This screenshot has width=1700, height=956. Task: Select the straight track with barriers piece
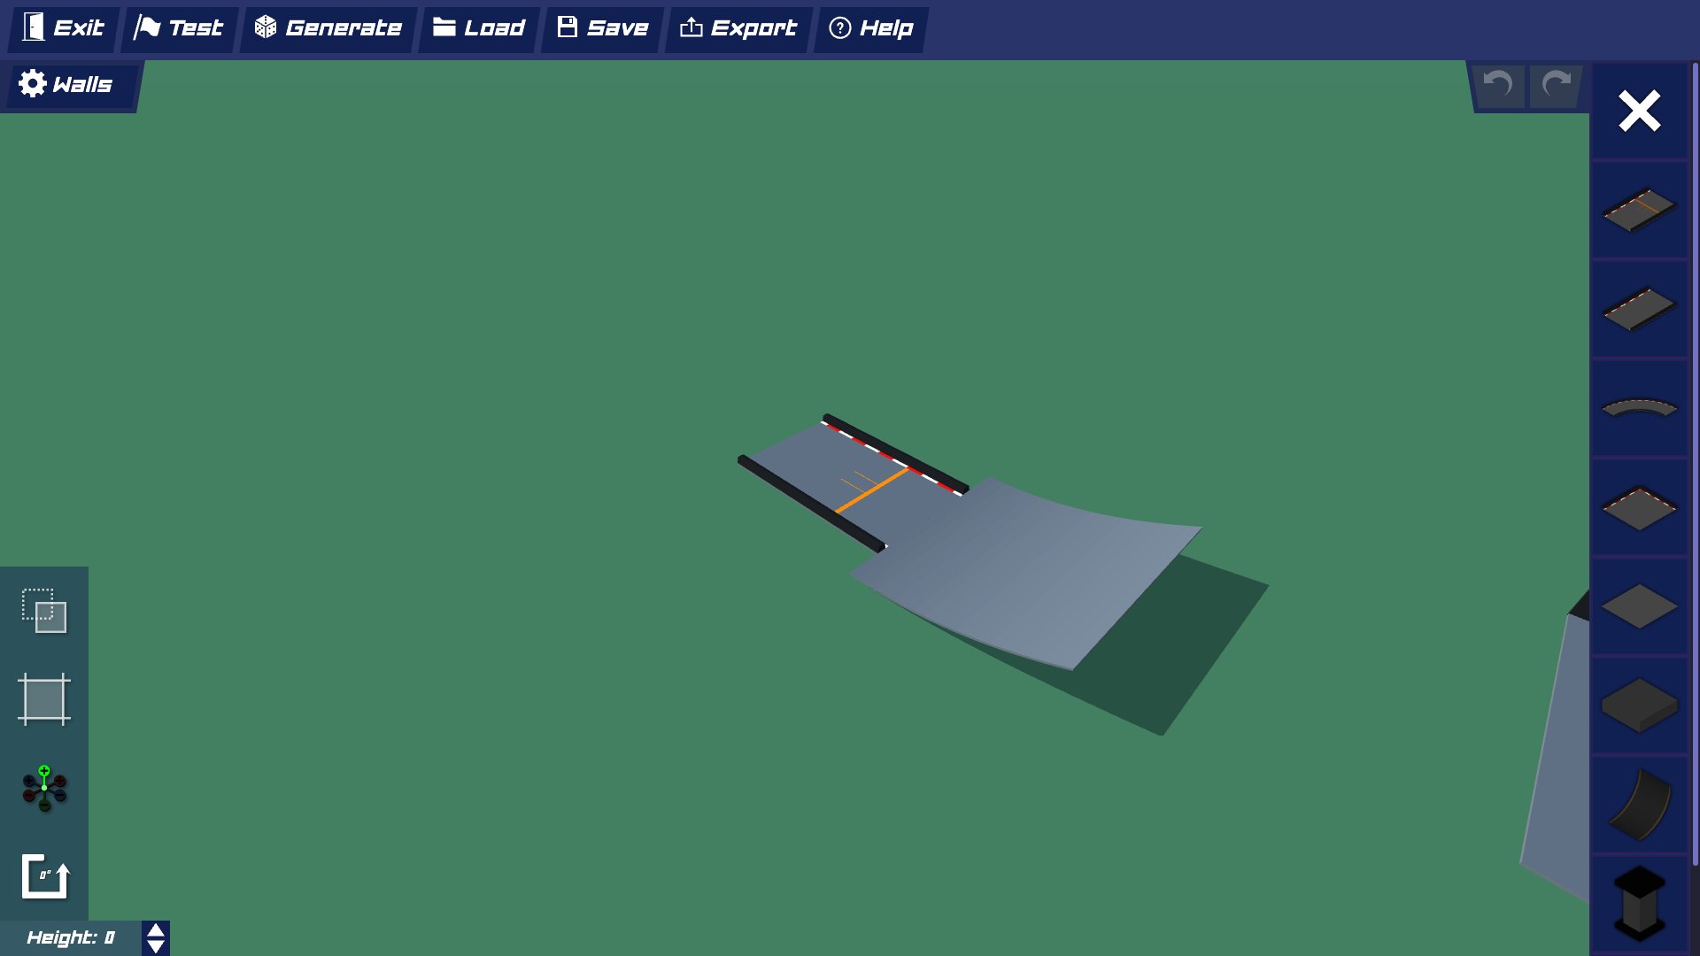(1639, 309)
